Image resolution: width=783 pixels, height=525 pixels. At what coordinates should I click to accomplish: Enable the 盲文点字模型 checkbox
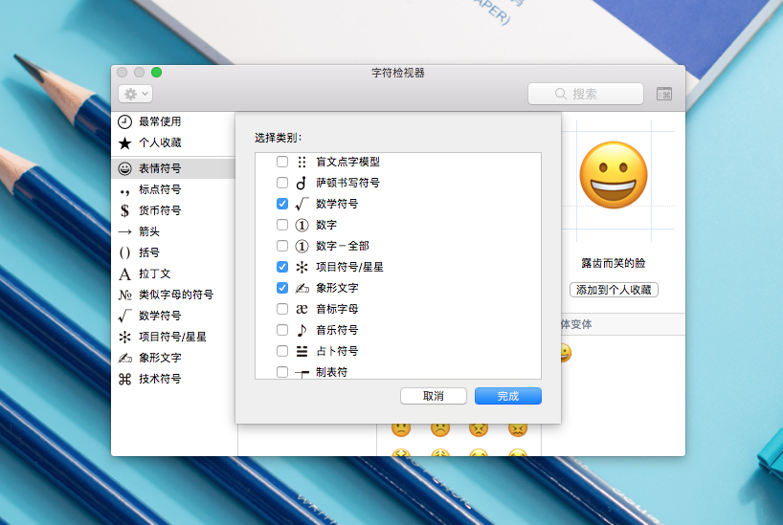point(282,162)
